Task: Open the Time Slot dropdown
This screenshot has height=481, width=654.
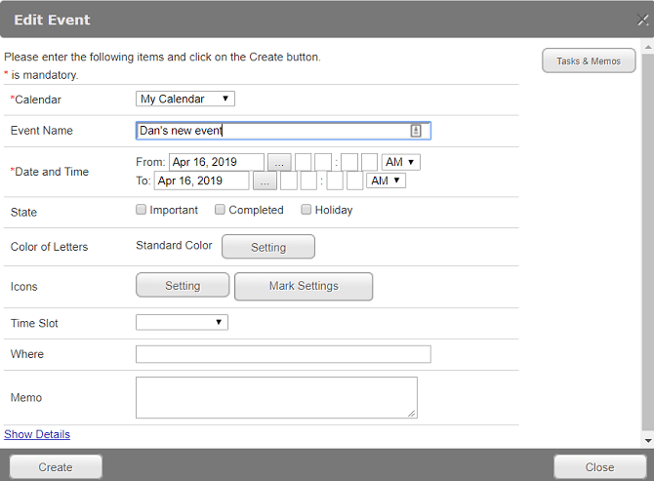Action: point(182,322)
